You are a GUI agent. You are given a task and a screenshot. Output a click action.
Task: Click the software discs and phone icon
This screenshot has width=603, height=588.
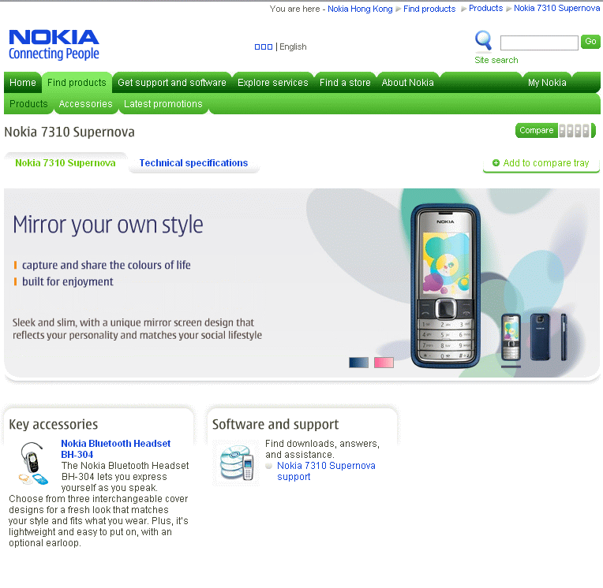click(x=237, y=463)
